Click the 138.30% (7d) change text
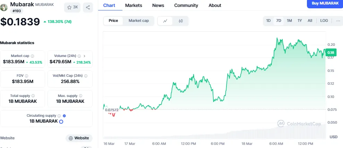Screen dimensions: 343x148 pos(58,22)
